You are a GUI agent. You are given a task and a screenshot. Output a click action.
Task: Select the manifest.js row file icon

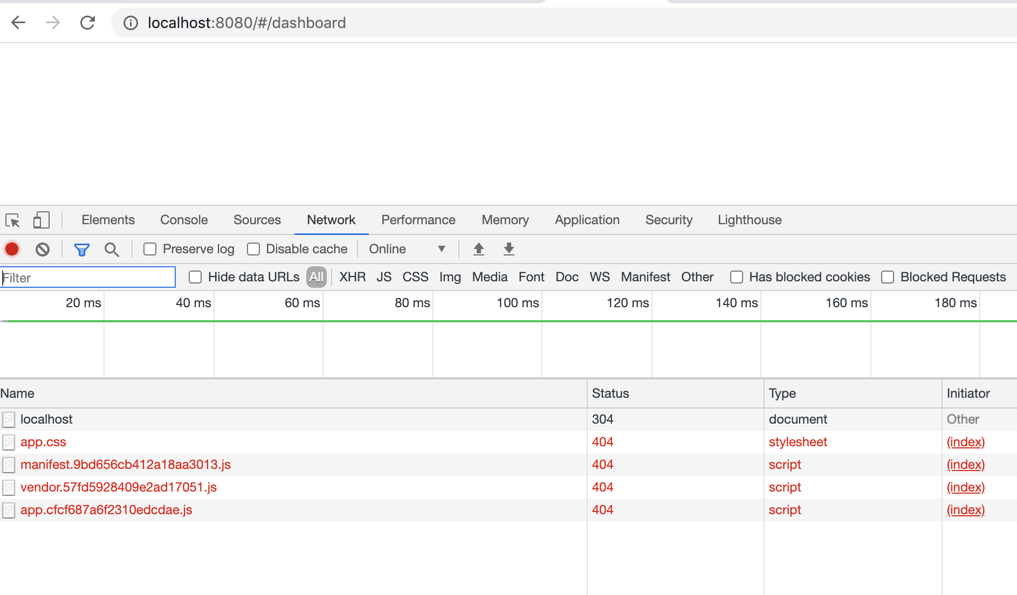pyautogui.click(x=9, y=465)
